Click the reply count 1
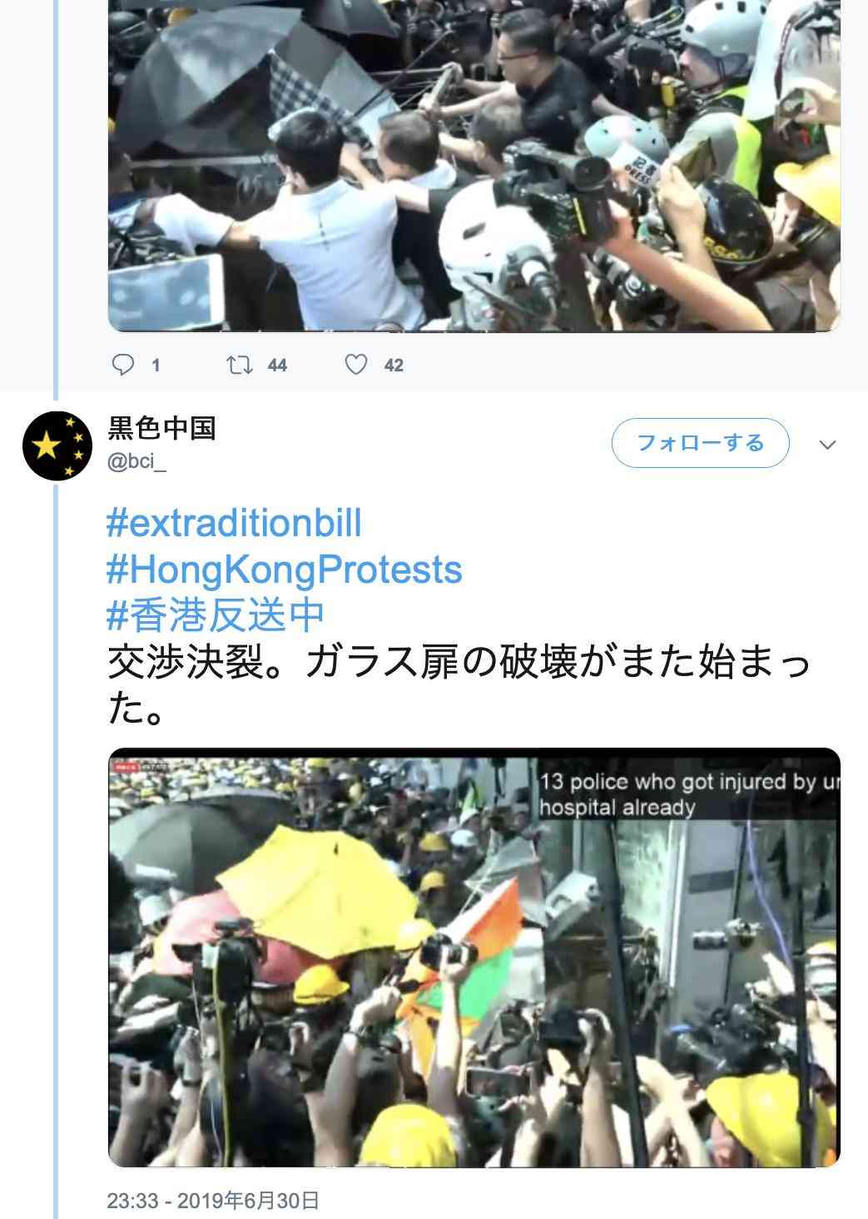The height and width of the screenshot is (1219, 868). tap(156, 365)
